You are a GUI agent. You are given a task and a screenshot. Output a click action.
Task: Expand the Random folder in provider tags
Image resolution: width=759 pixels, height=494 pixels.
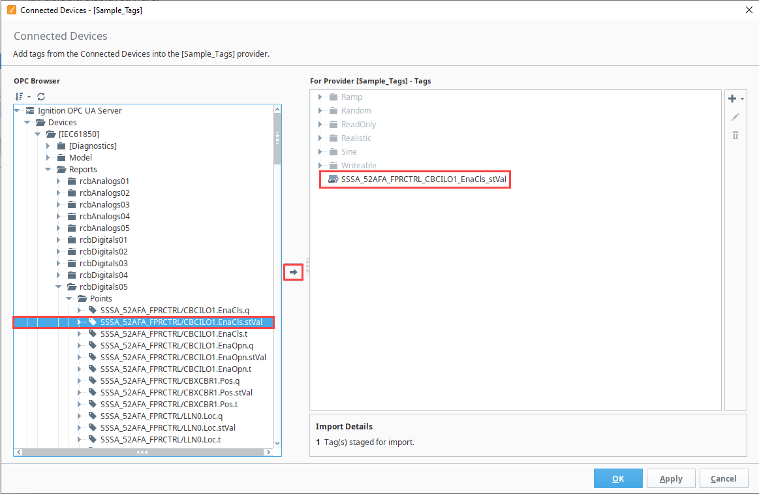[320, 111]
